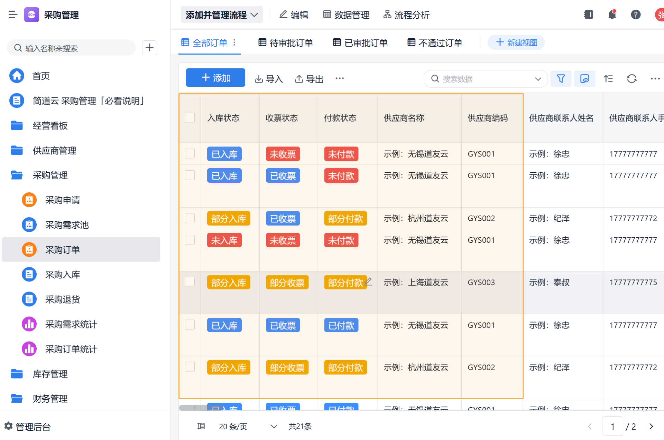The image size is (664, 440).
Task: Check the row for GYS003 supplier
Action: (190, 282)
